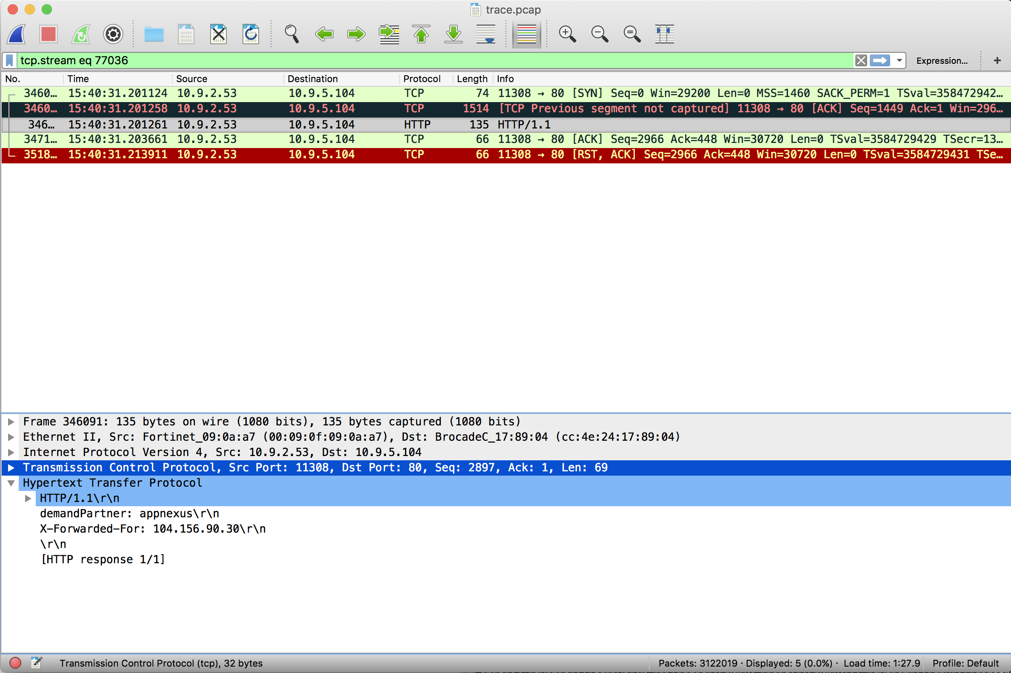
Task: Click the Info column header
Action: tap(505, 79)
